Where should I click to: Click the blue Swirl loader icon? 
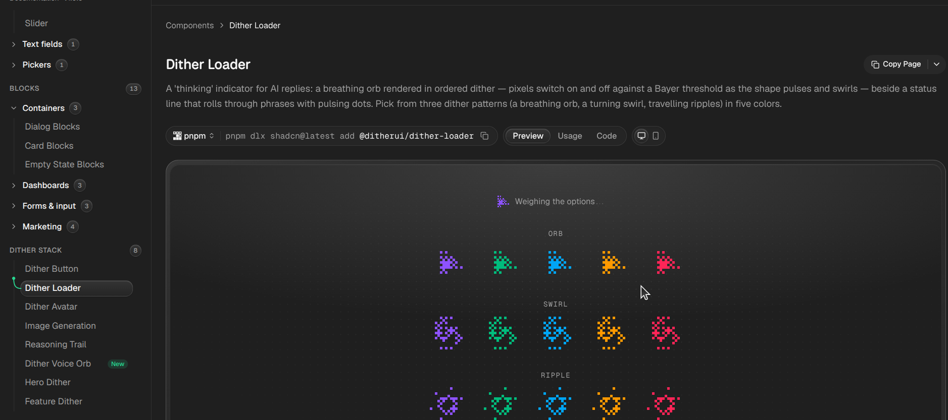tap(557, 333)
